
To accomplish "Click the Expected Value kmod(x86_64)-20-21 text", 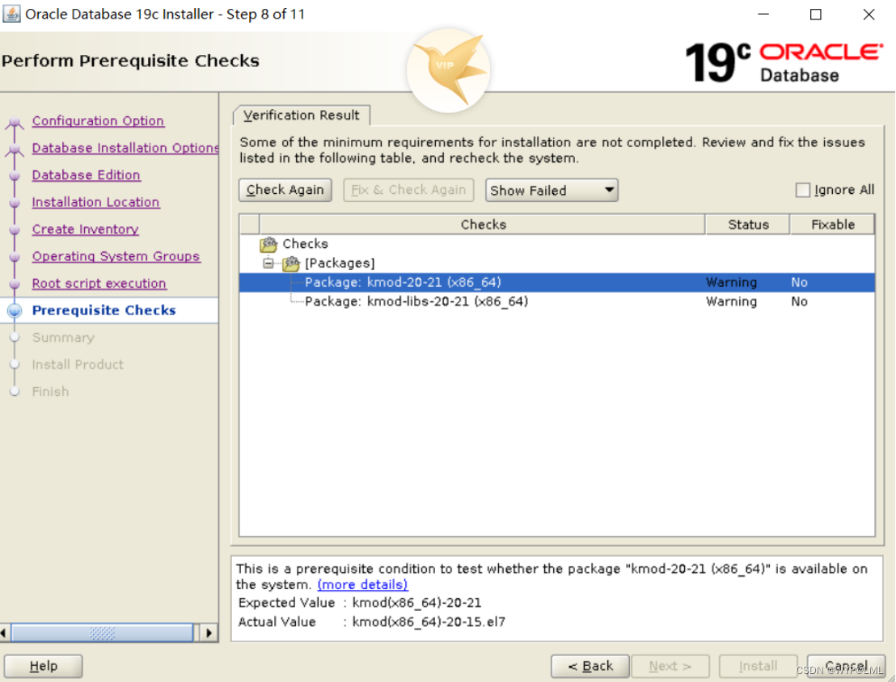I will point(416,603).
